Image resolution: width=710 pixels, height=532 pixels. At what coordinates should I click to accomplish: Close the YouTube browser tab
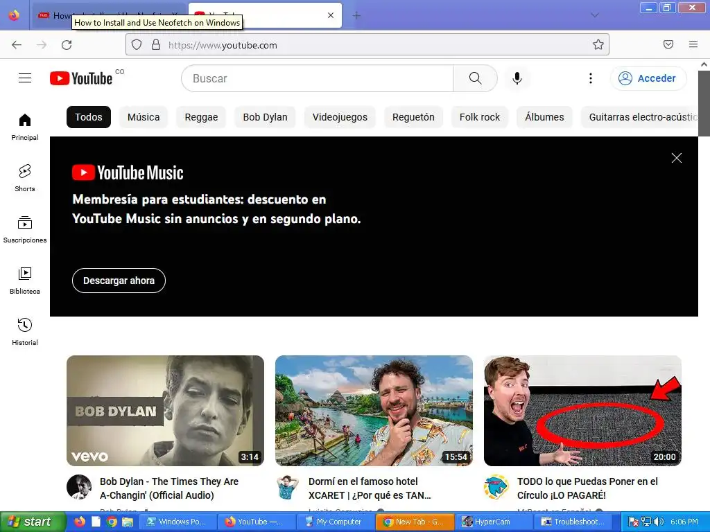point(331,15)
